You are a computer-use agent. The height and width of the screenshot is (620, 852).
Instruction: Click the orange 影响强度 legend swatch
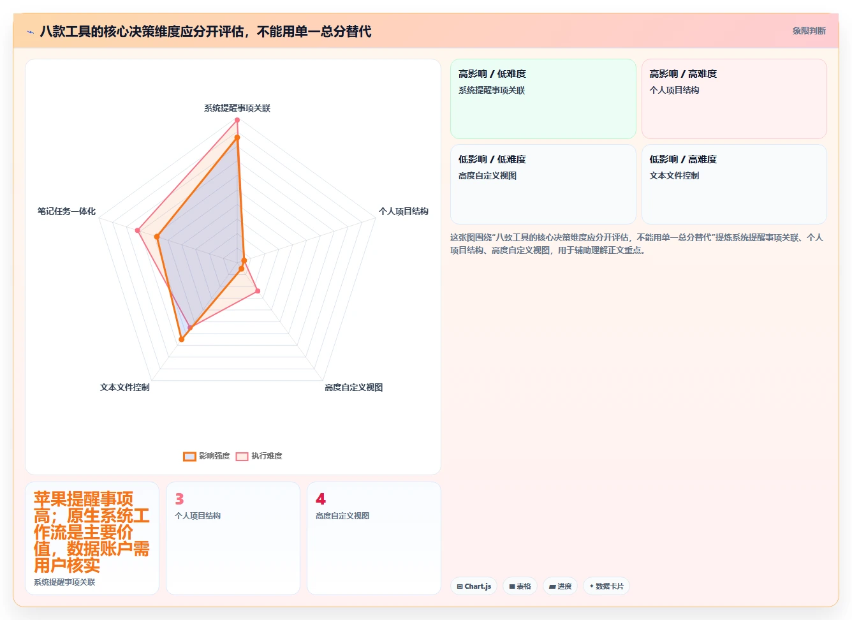click(189, 456)
